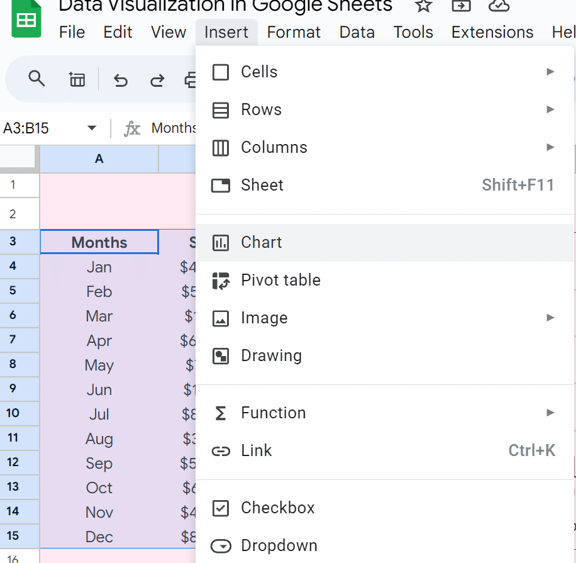Click the Rows icon in menu
The width and height of the screenshot is (576, 563).
[x=221, y=110]
